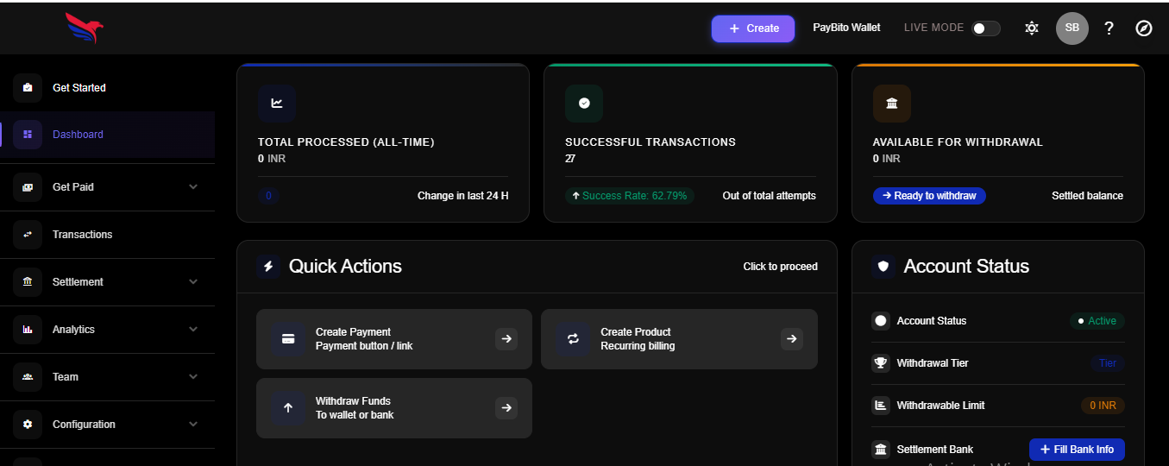1169x466 pixels.
Task: Click the Successful Transactions checkmark icon
Action: 584,104
